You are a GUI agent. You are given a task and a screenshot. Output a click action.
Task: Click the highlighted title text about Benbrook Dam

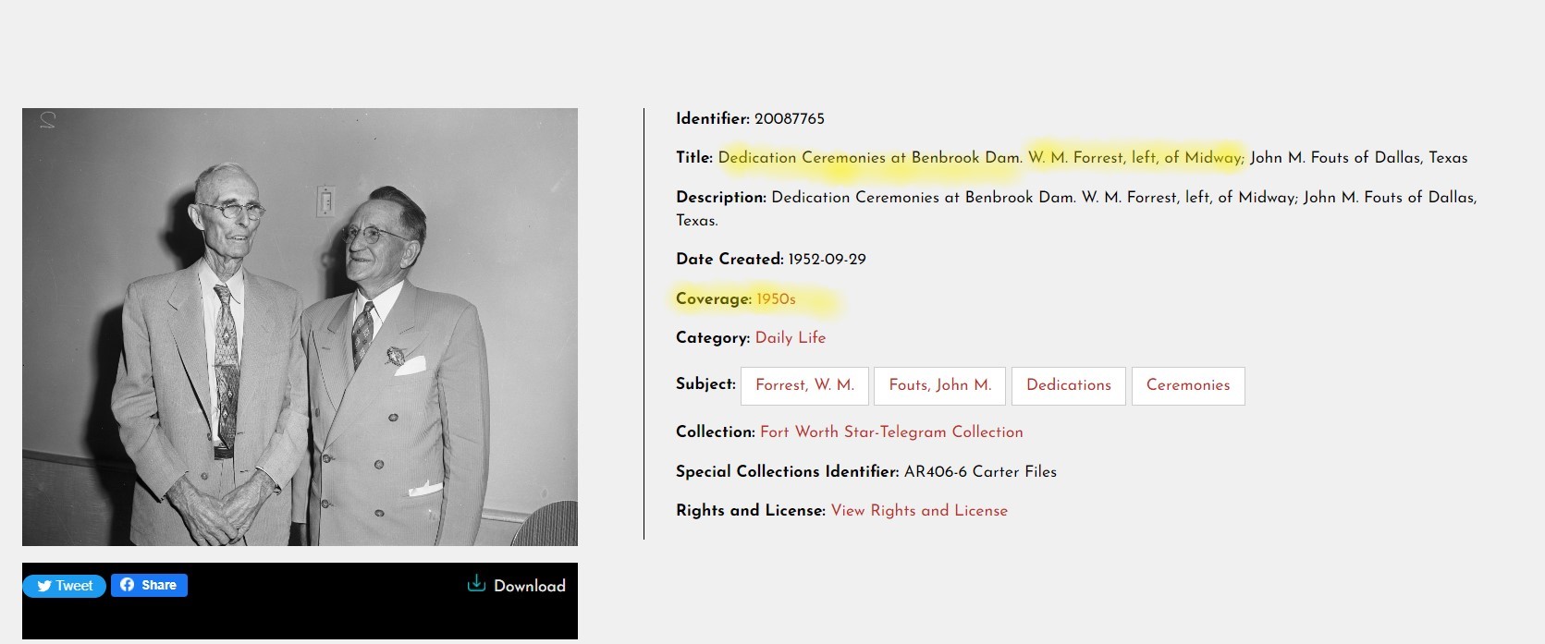[x=869, y=157]
